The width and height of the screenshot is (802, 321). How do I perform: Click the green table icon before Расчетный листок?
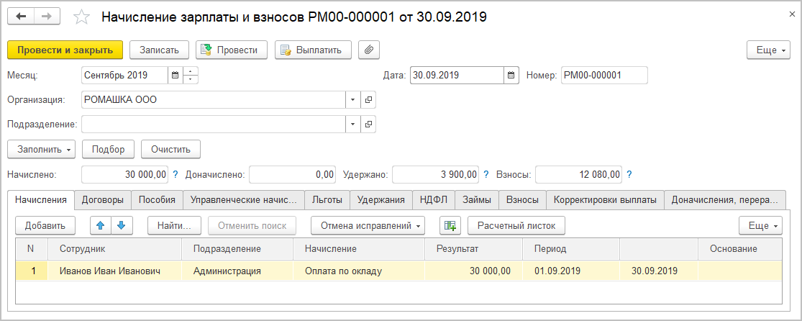(x=450, y=225)
